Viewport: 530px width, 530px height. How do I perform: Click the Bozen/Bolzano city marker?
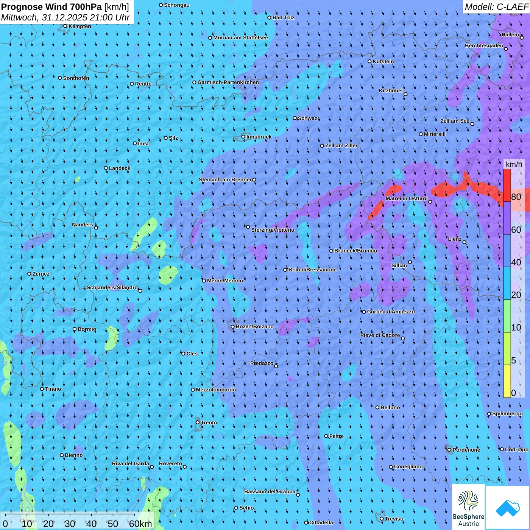coord(233,327)
